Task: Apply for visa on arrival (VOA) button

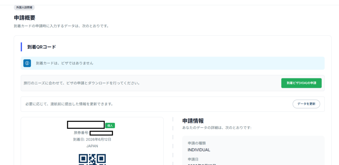Action: [x=301, y=83]
